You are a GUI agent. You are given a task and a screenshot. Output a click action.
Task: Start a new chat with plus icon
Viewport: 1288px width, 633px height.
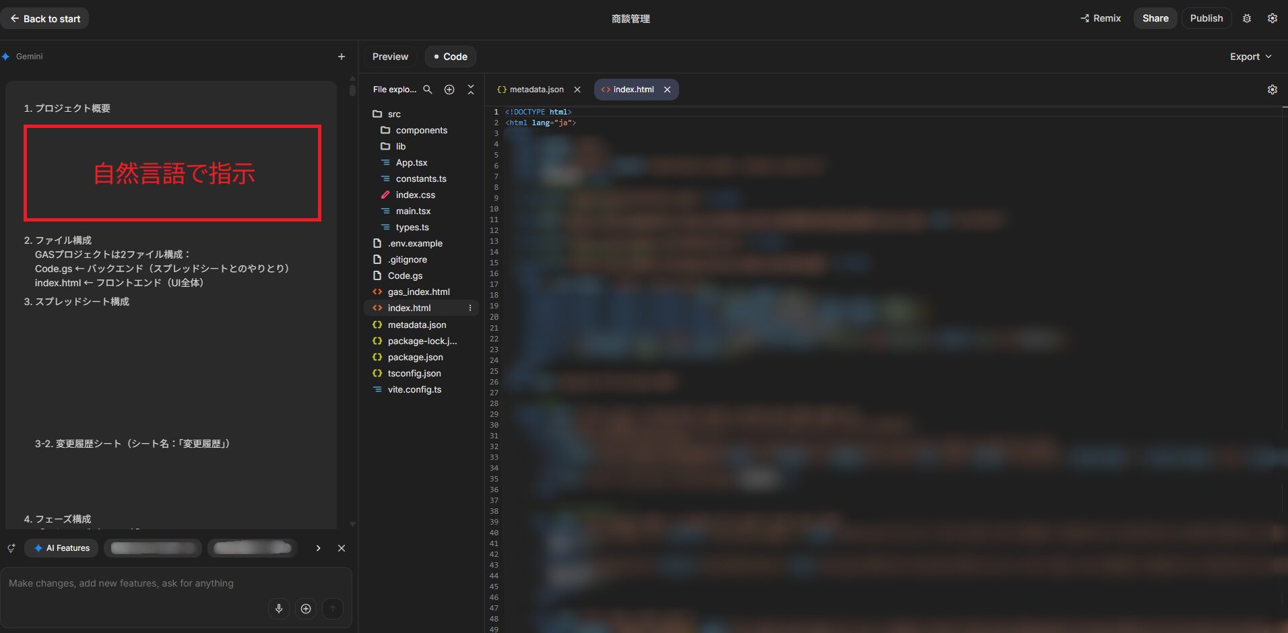(342, 57)
